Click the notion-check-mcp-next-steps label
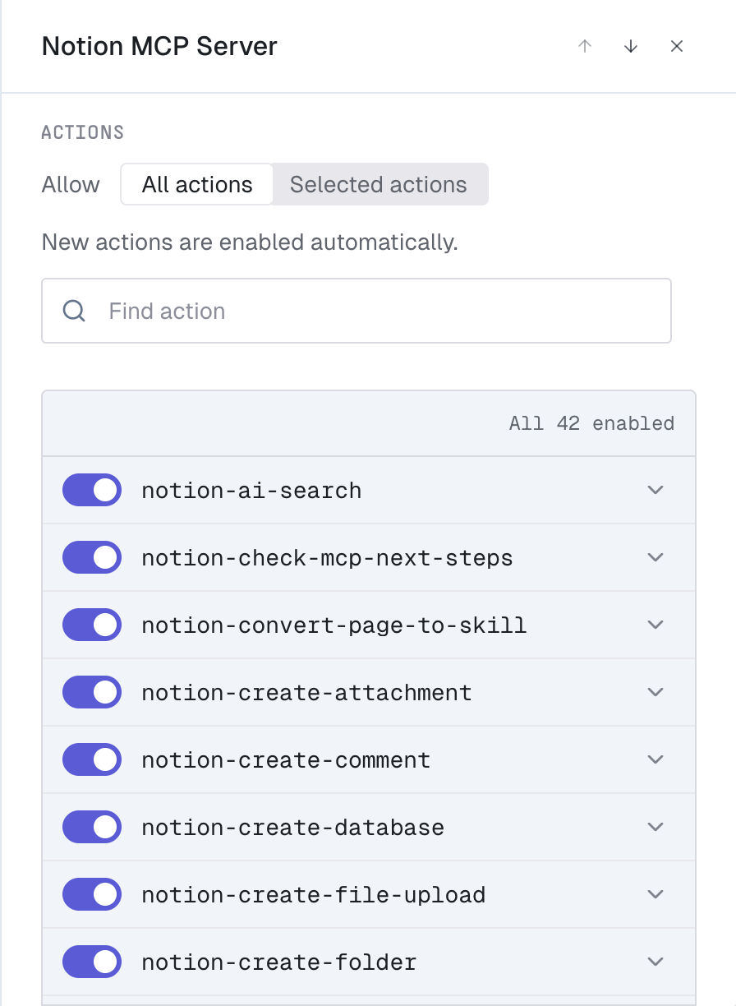The image size is (736, 1006). (327, 558)
